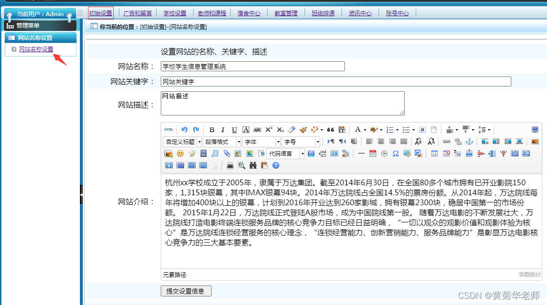Open editor help question-mark icon

pyautogui.click(x=276, y=166)
